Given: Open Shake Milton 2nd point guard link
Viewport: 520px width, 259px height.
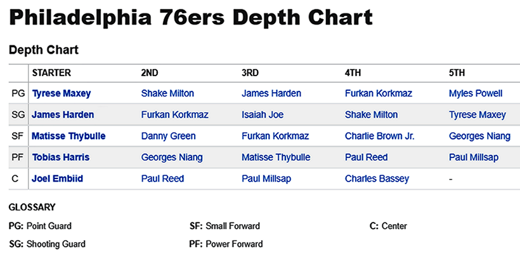Looking at the screenshot, I should 167,93.
